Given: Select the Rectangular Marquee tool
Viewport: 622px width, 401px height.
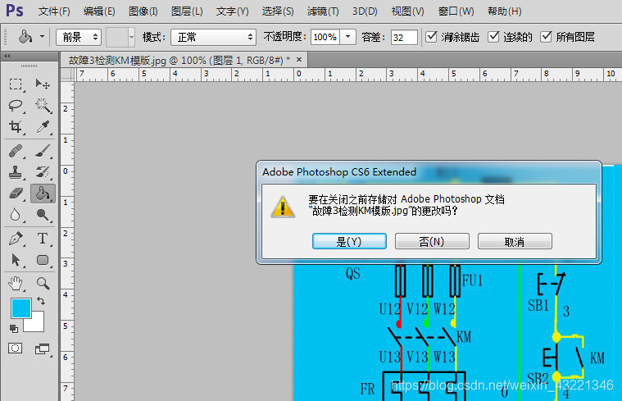Looking at the screenshot, I should (16, 84).
